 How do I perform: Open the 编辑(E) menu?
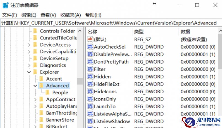29,15
